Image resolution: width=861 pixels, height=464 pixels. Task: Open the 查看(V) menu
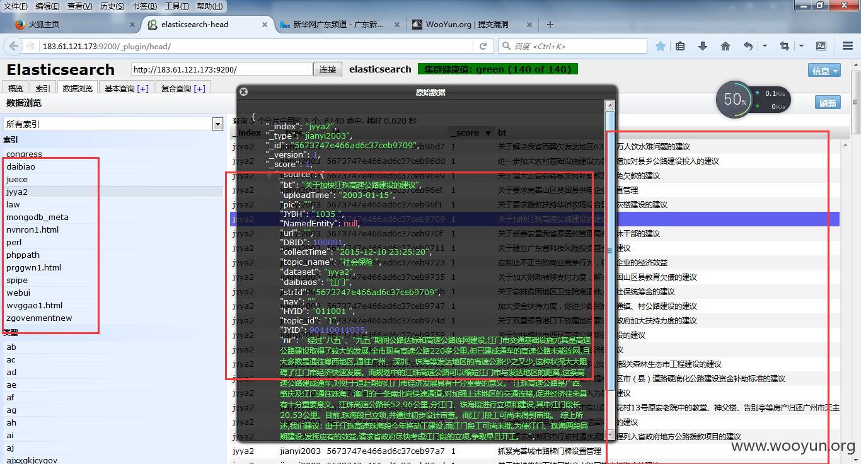coord(79,6)
